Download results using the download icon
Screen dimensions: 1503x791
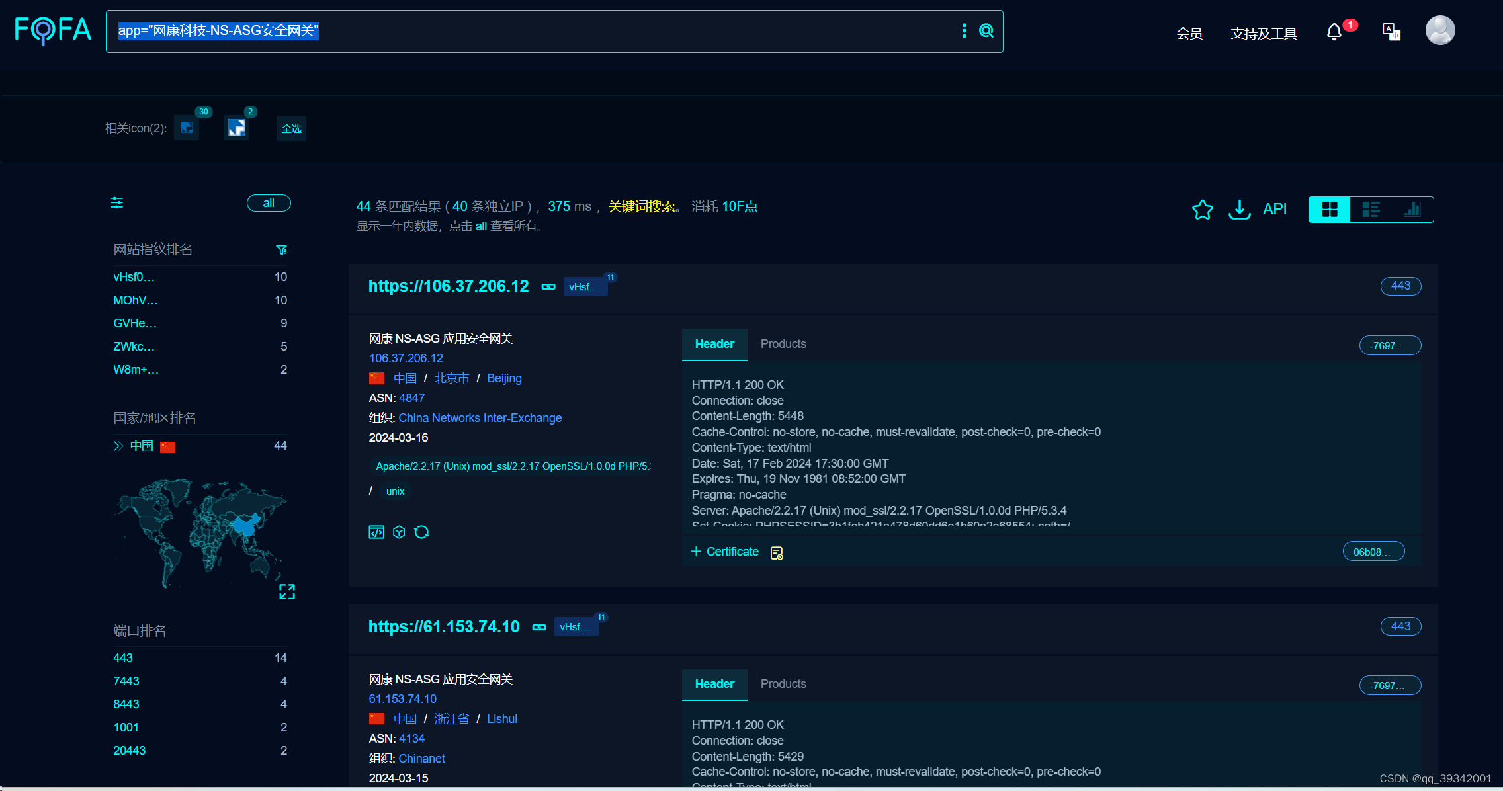pos(1239,210)
